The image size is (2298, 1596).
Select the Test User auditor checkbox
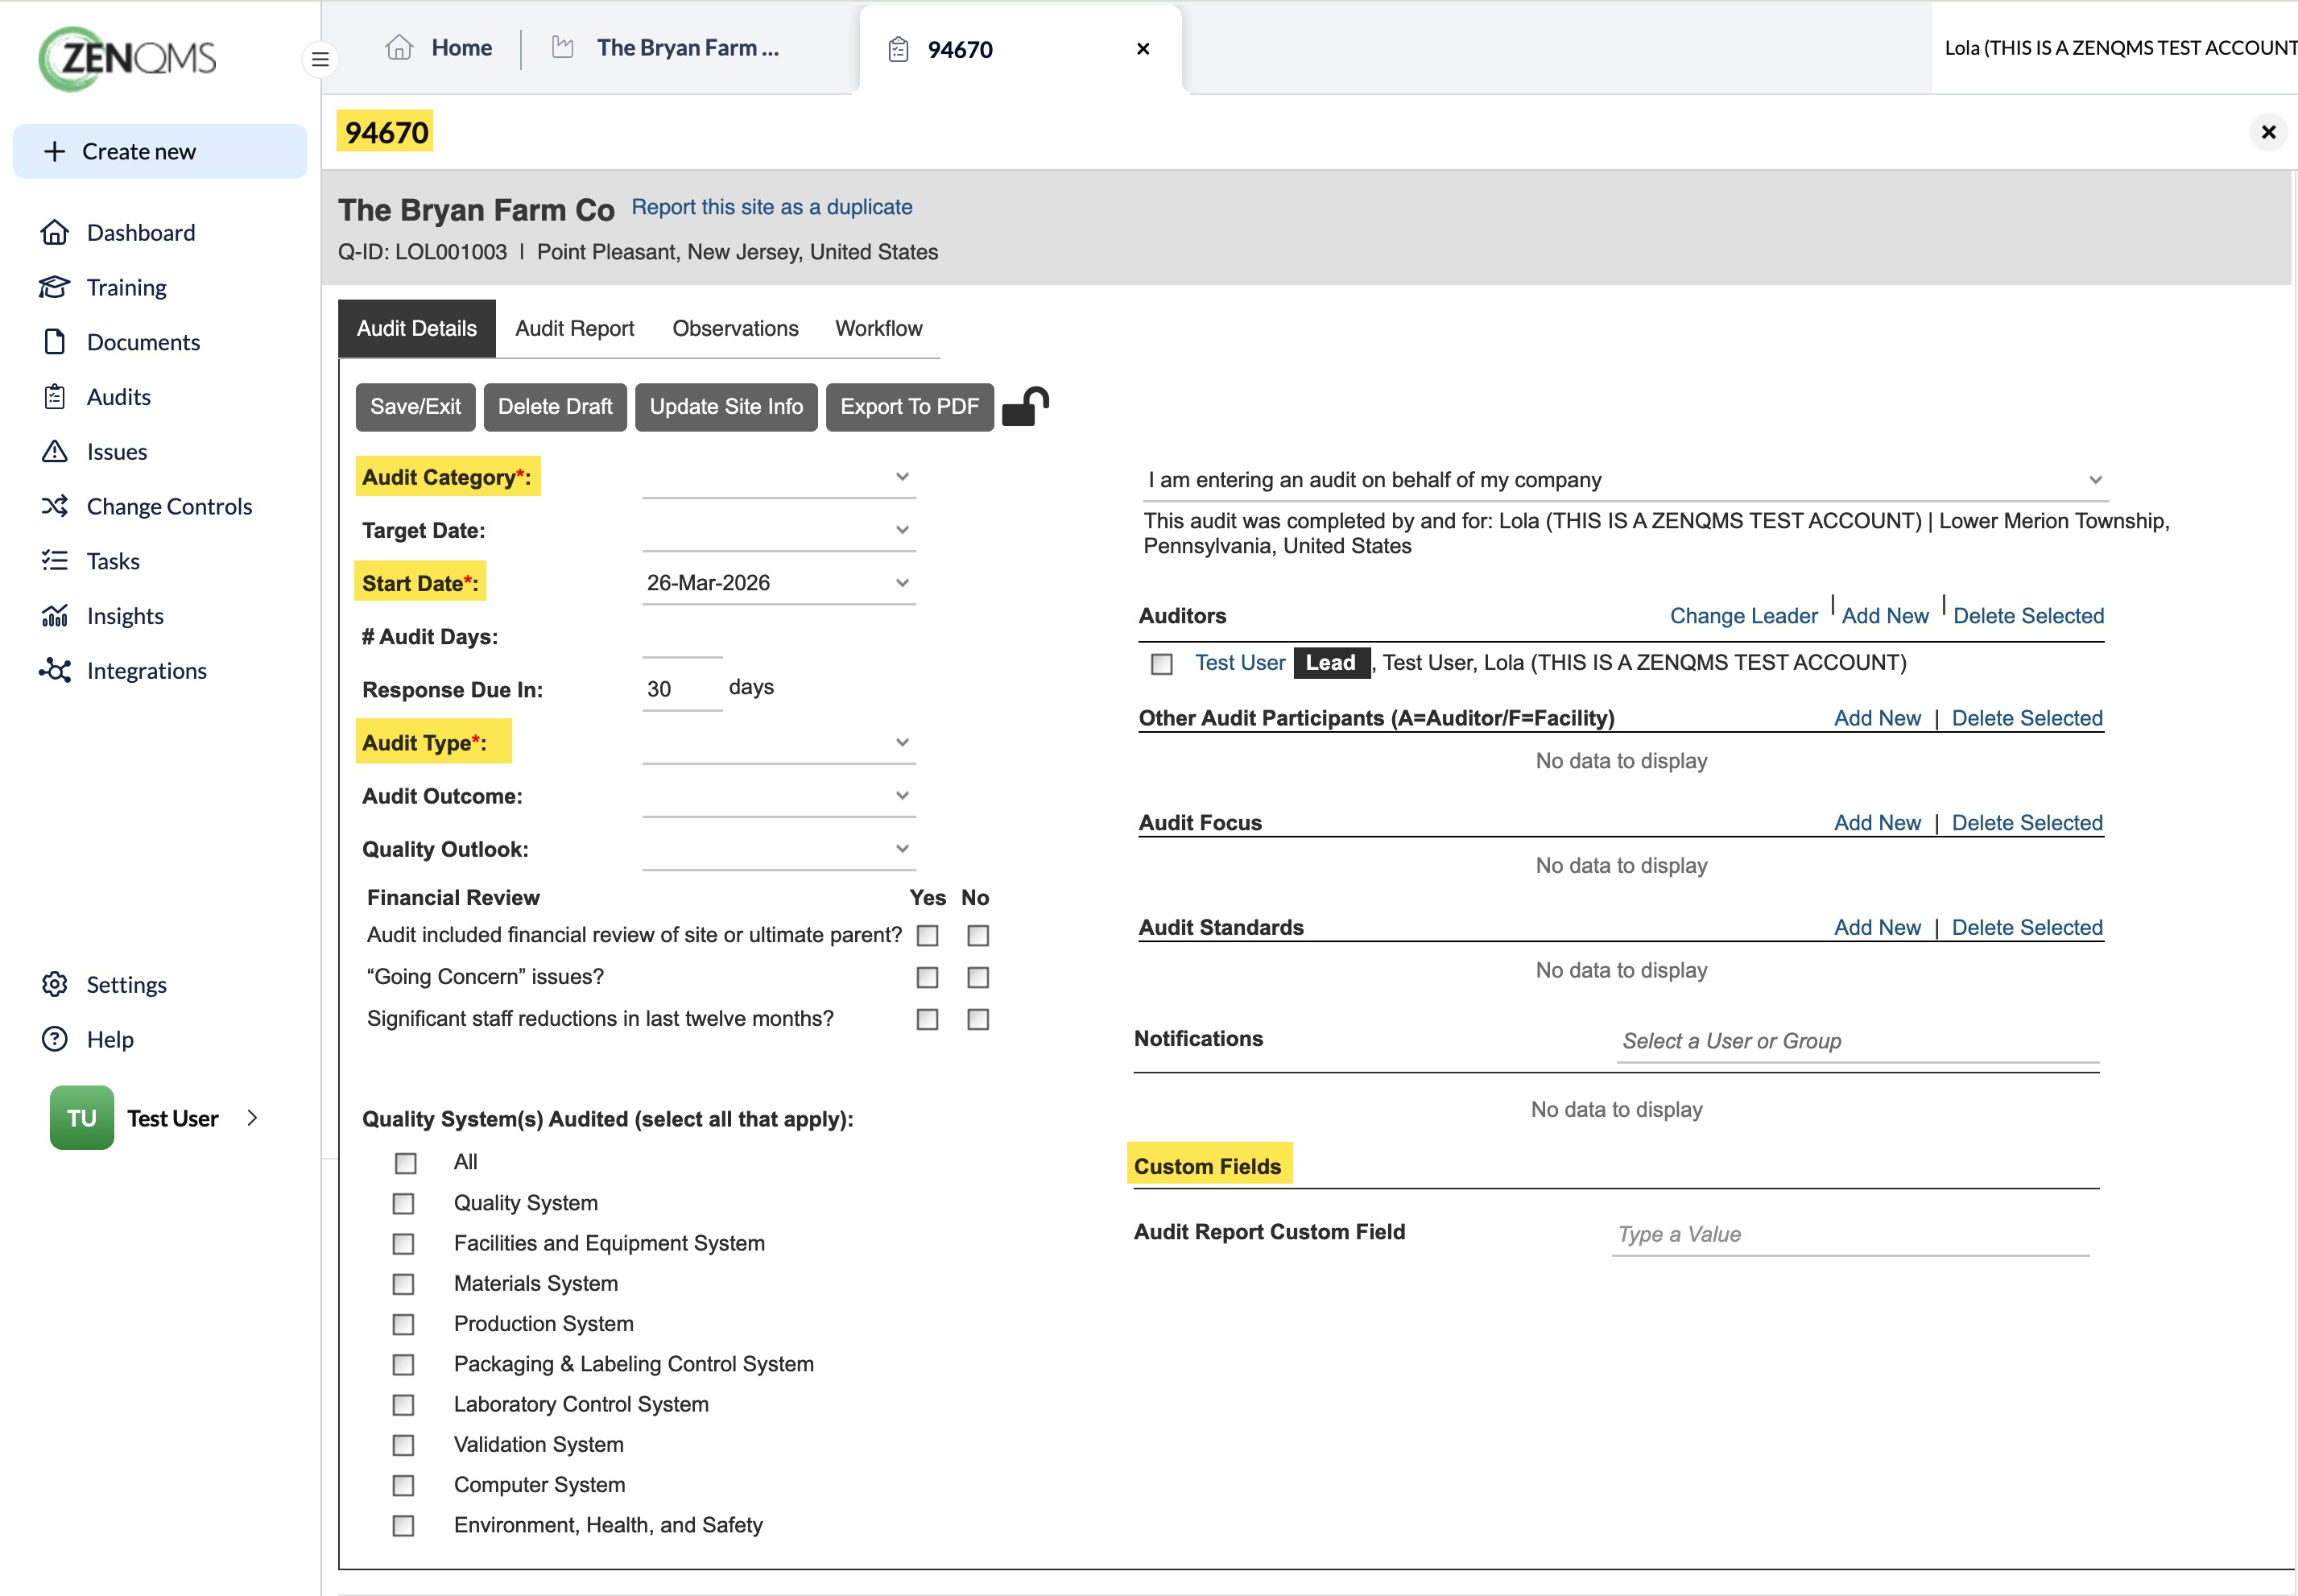click(1161, 664)
